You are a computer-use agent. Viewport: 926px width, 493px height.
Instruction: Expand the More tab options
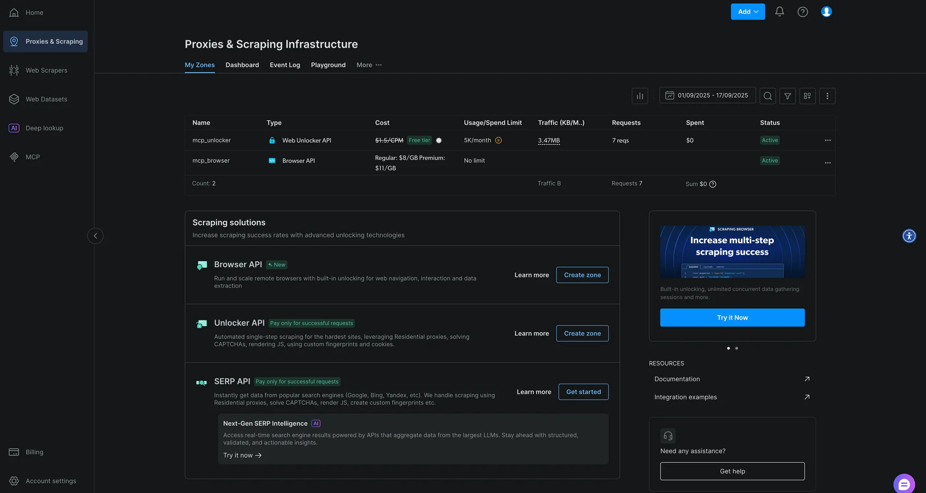tap(369, 65)
